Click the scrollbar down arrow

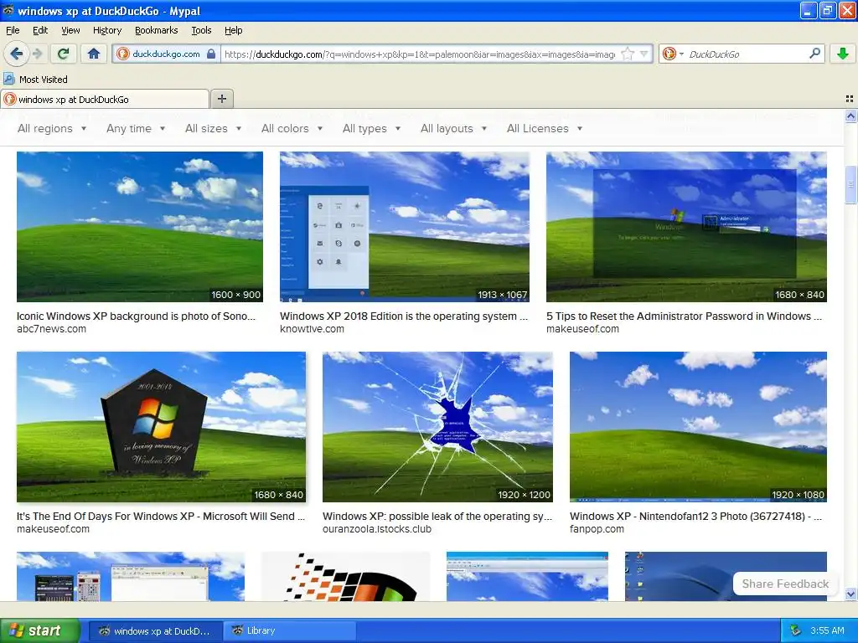(850, 594)
